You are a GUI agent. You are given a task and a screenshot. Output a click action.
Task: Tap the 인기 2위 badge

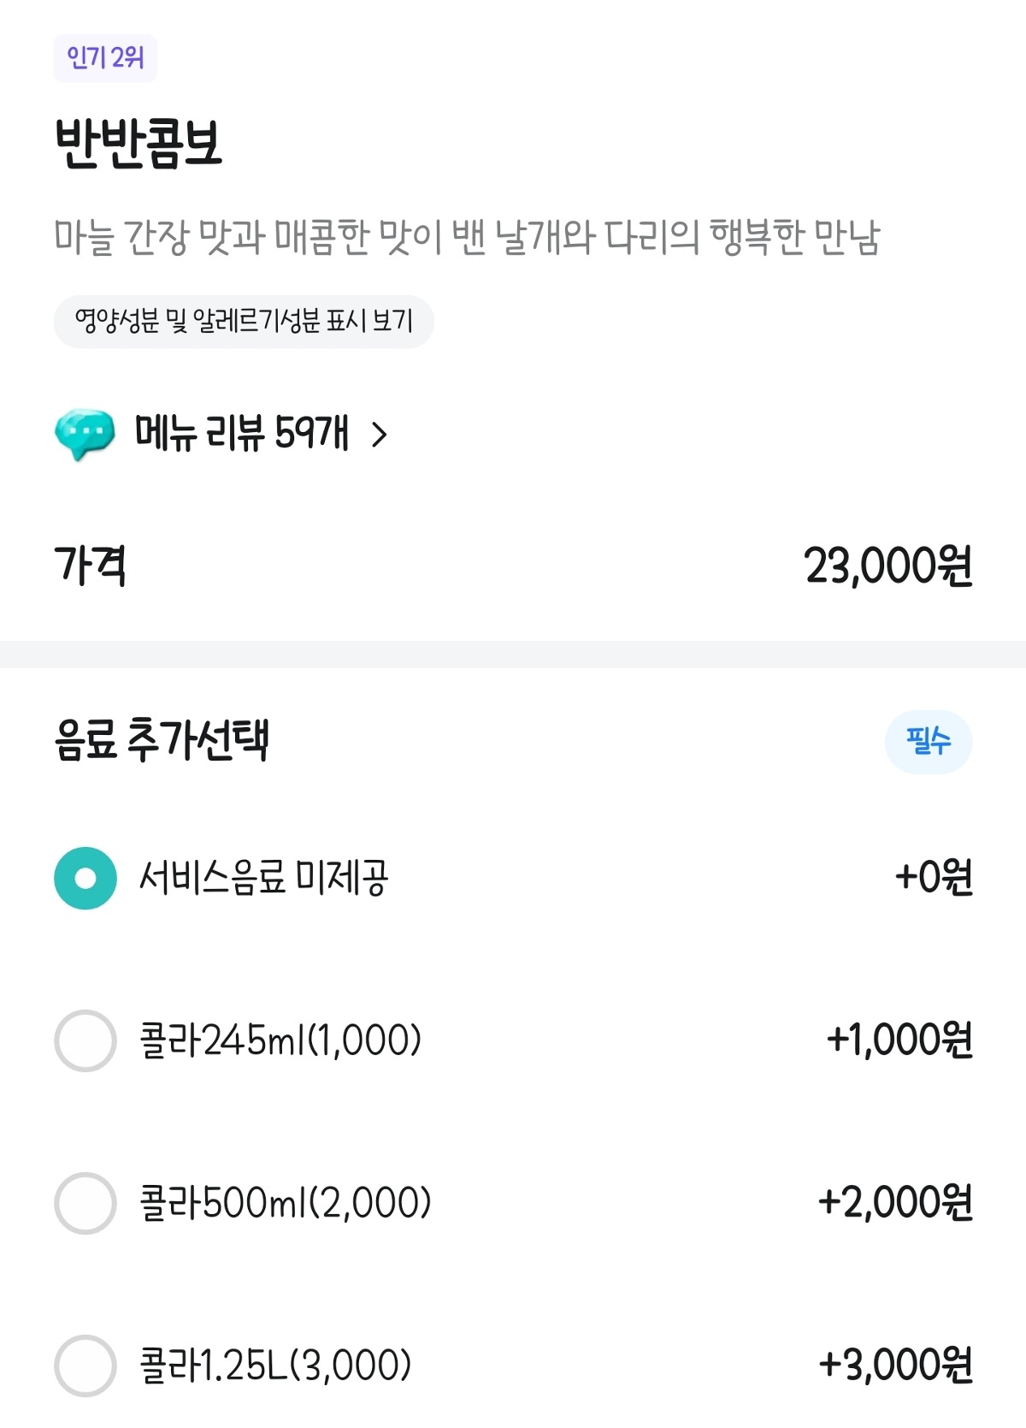pyautogui.click(x=105, y=58)
